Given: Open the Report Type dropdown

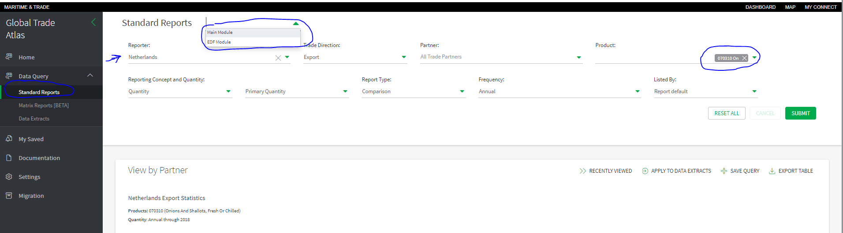Looking at the screenshot, I should click(462, 91).
